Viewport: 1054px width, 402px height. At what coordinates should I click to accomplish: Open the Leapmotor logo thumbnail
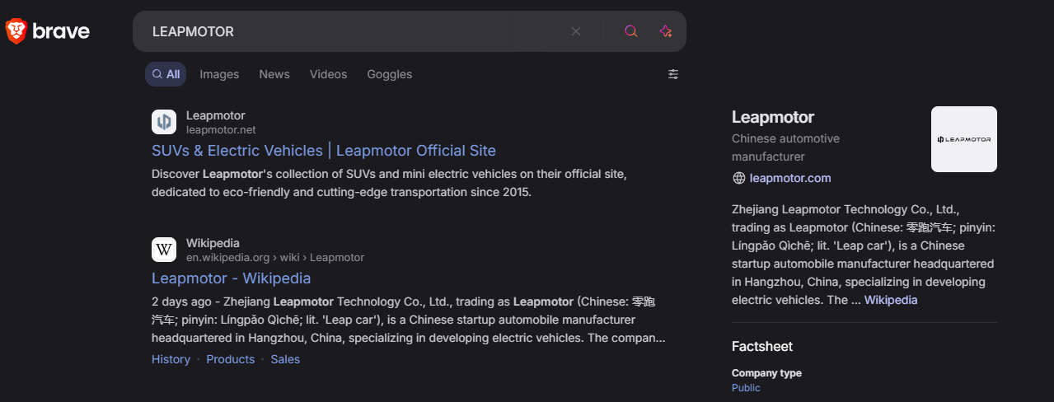click(964, 139)
